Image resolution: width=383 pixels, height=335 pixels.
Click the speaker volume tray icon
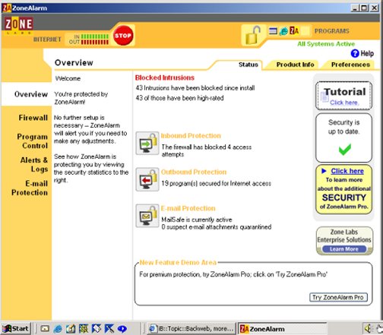tap(368, 329)
